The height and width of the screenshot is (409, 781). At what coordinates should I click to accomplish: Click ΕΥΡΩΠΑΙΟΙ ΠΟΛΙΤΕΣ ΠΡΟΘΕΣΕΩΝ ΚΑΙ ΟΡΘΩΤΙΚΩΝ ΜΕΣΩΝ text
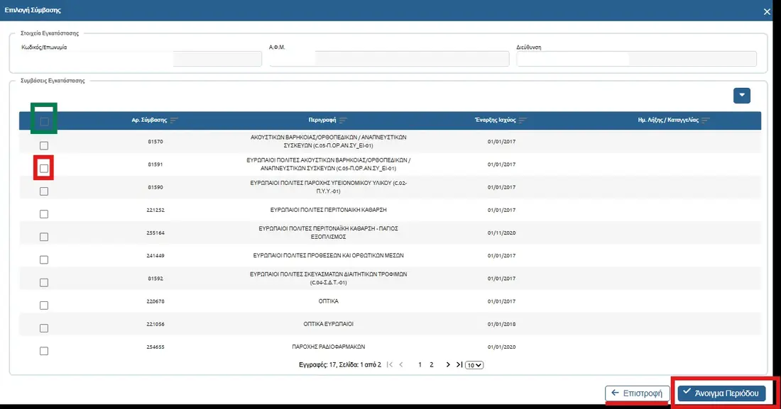[328, 256]
